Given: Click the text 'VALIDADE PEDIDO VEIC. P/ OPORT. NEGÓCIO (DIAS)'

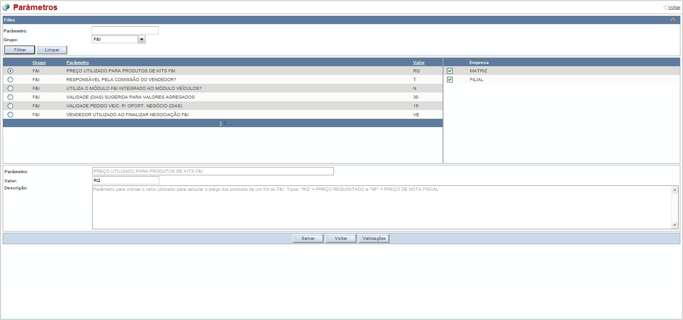Looking at the screenshot, I should click(124, 106).
